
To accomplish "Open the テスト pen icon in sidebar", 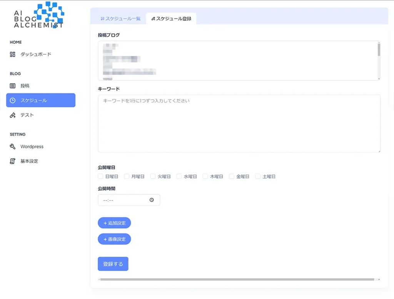I will point(12,115).
